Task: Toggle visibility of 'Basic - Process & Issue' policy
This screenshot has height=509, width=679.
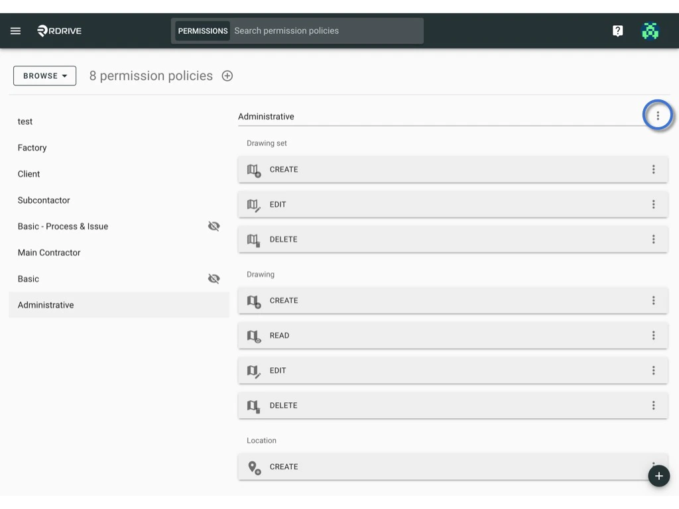Action: [x=214, y=226]
